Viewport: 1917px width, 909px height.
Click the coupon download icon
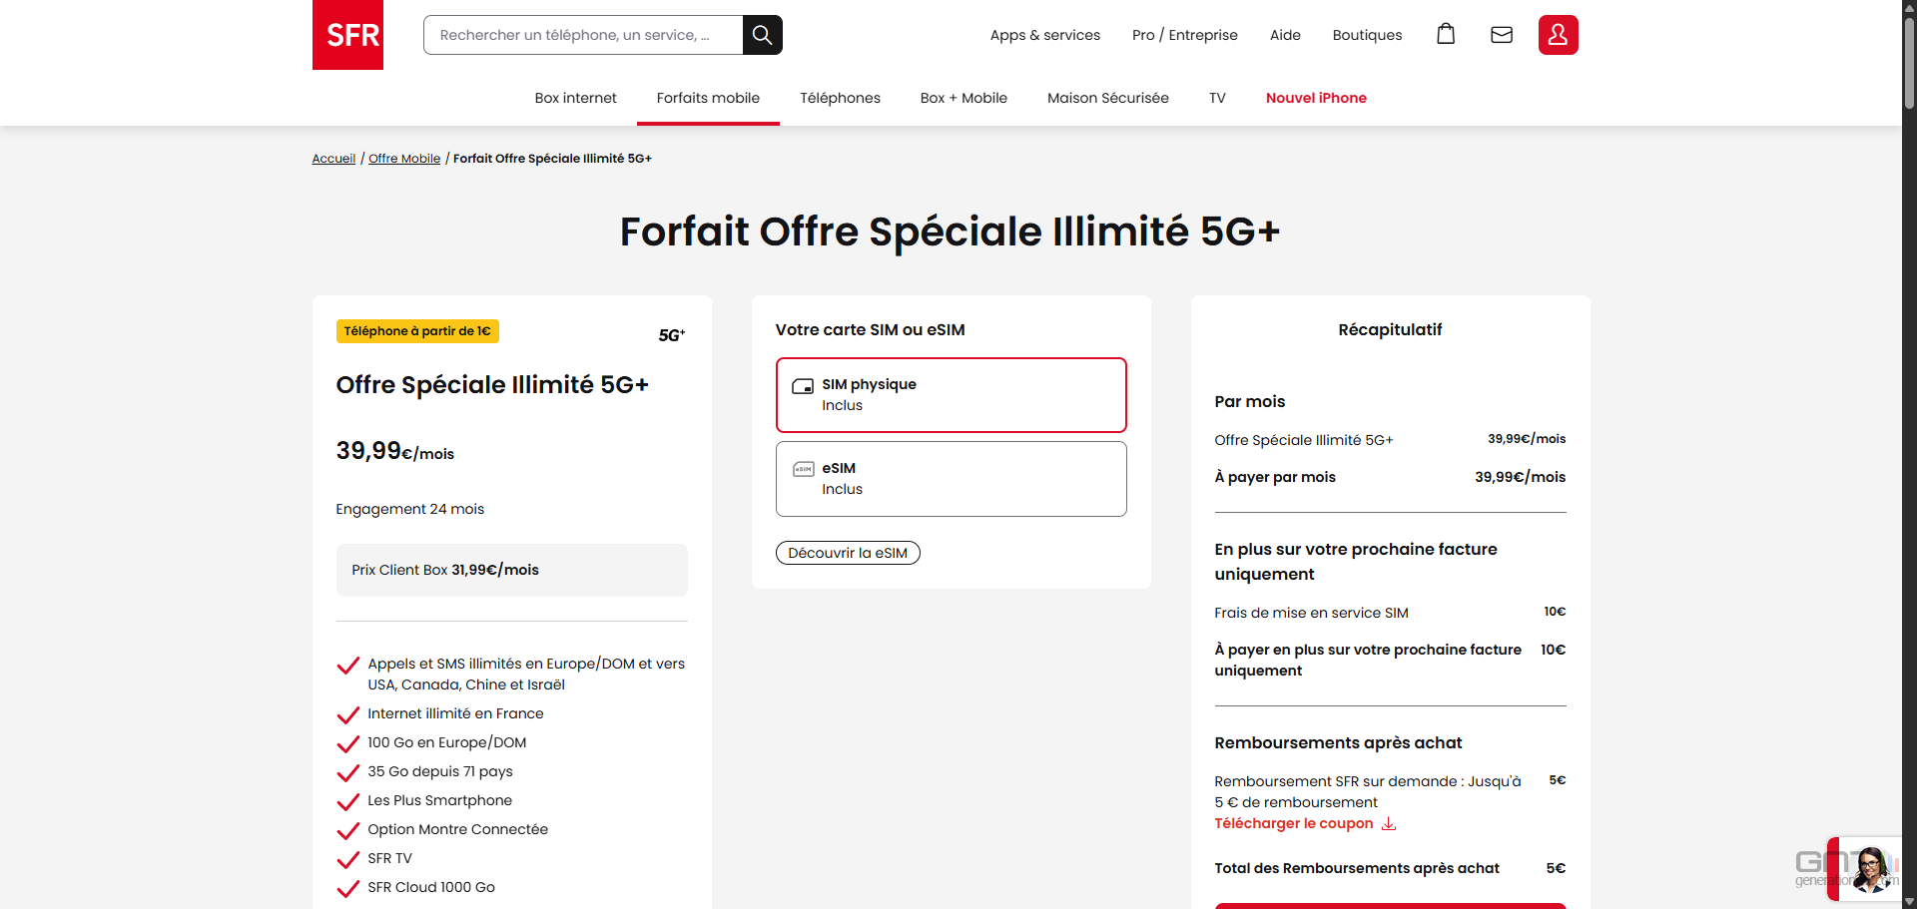coord(1389,824)
